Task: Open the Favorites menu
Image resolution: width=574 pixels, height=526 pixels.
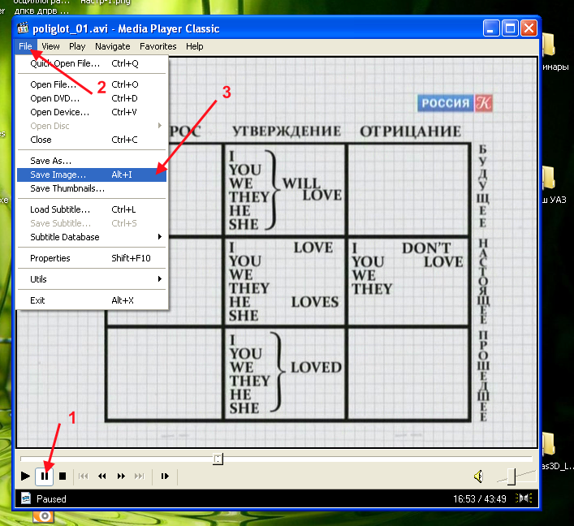Action: (158, 46)
